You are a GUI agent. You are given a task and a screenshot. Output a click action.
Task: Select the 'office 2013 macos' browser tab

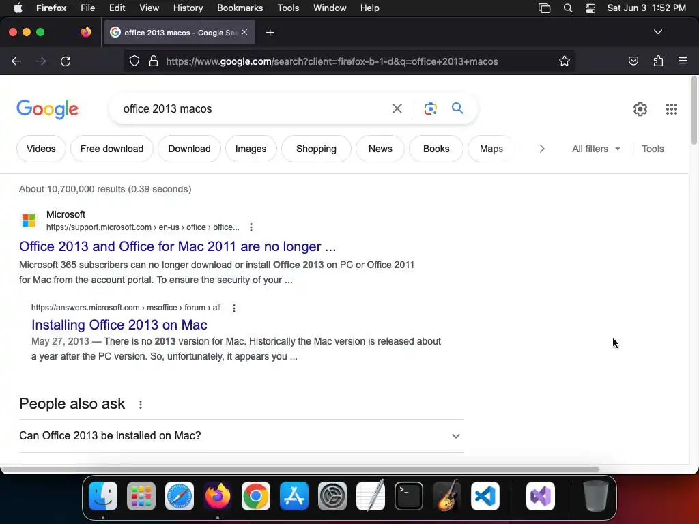click(x=180, y=33)
